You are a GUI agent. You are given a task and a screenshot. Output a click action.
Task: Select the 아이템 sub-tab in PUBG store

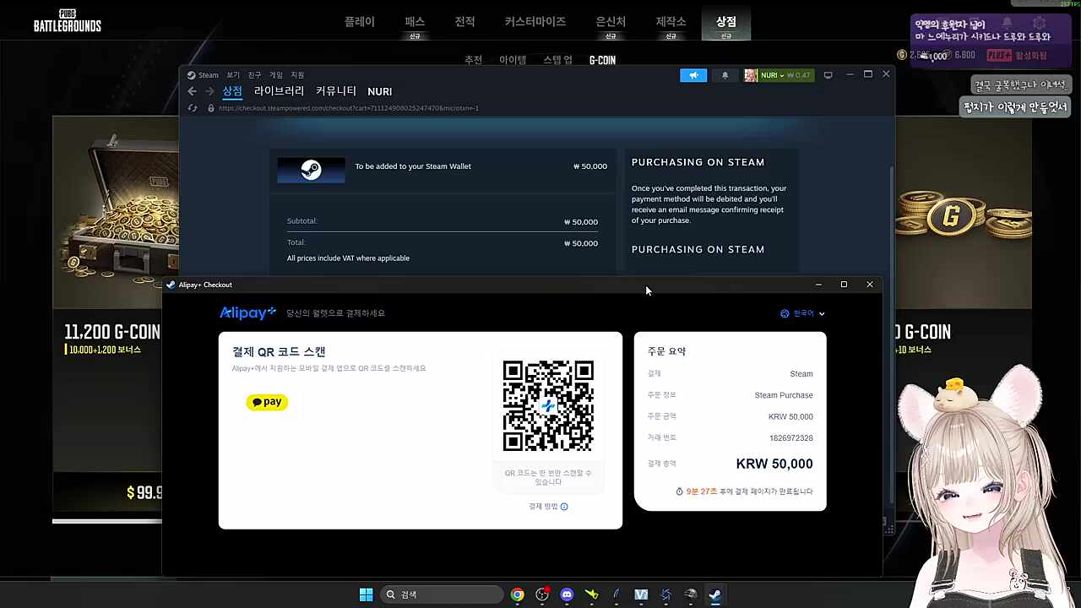click(x=513, y=60)
